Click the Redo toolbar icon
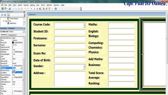 tap(28, 9)
